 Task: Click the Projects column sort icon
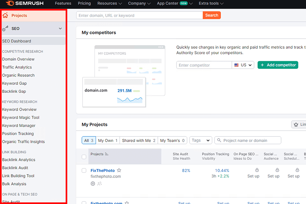click(106, 154)
